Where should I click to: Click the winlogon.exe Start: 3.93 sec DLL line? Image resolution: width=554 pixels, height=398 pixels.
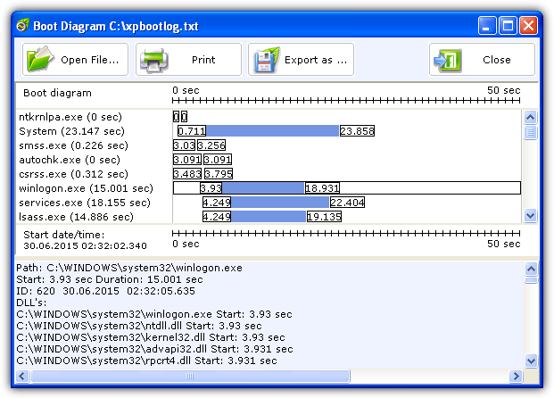154,314
